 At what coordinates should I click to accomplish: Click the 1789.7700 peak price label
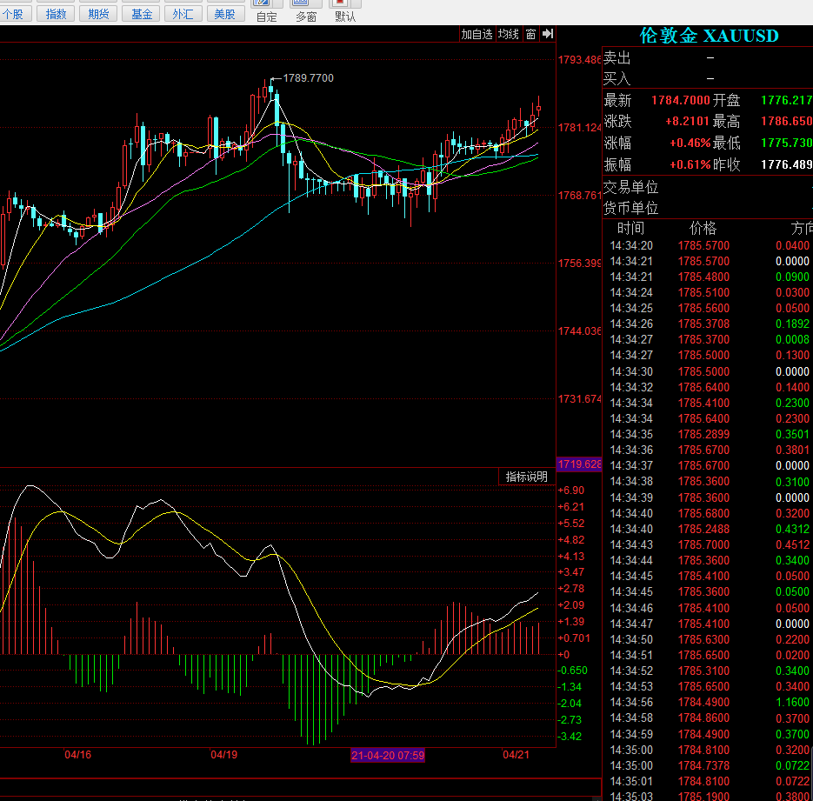[308, 78]
